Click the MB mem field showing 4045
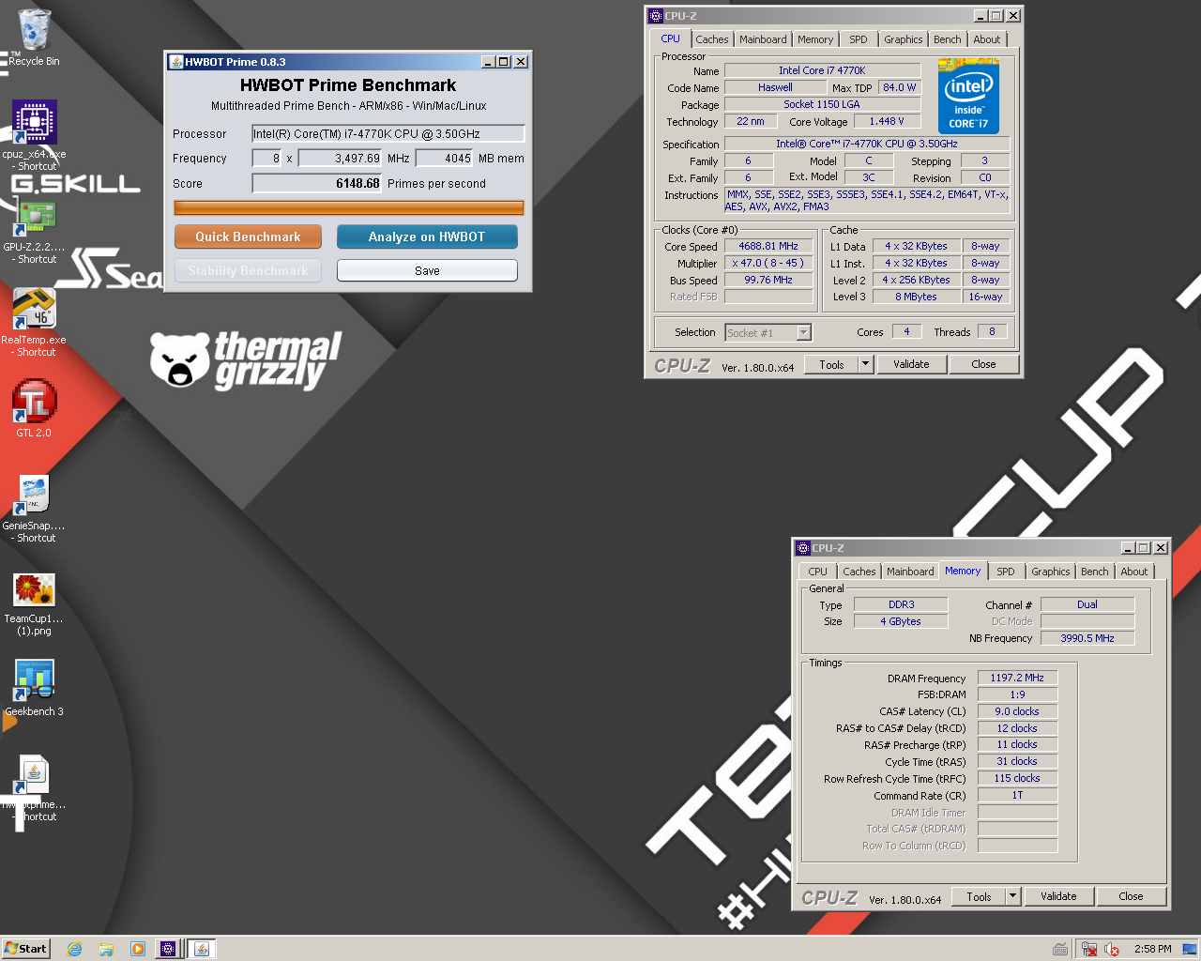 coord(445,159)
